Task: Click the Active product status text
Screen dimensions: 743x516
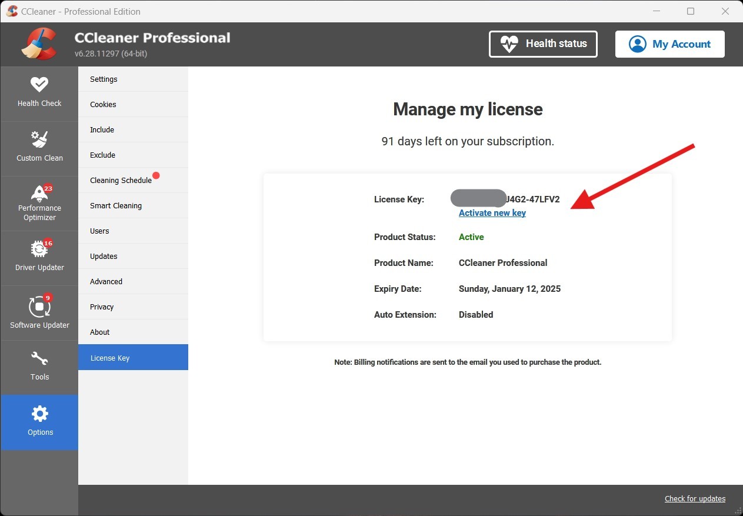Action: [x=471, y=237]
